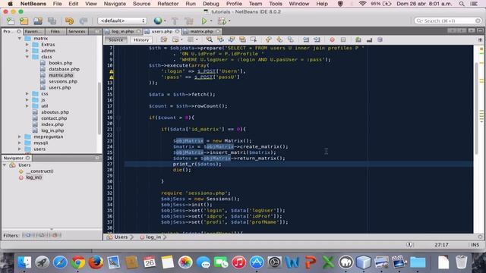Click the Search input field
This screenshot has width=486, height=273.
point(448,20)
